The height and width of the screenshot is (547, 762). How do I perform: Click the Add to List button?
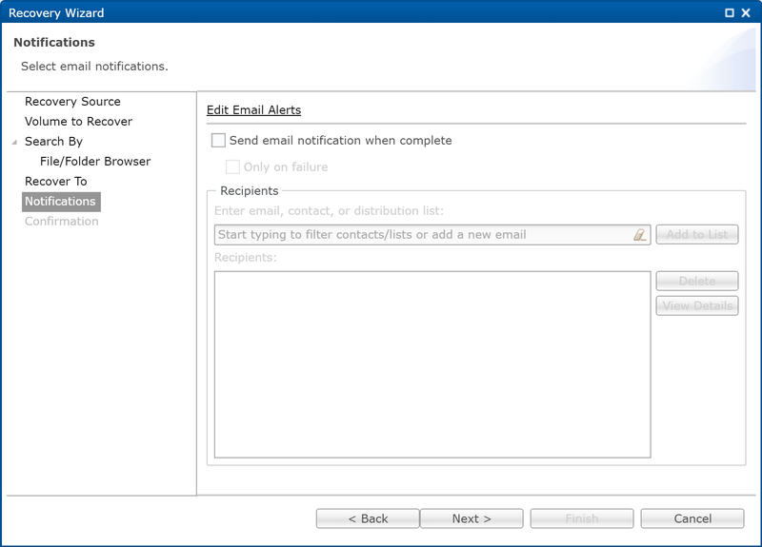pyautogui.click(x=697, y=234)
